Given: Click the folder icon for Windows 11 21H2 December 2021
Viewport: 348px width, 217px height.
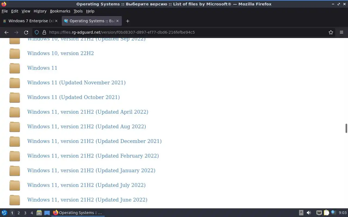Looking at the screenshot, I should tap(15, 141).
